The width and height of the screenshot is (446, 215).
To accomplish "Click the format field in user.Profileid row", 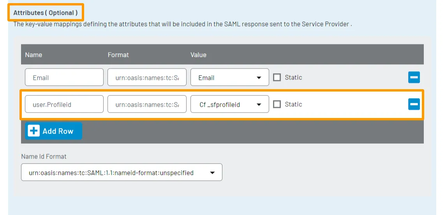I will [x=147, y=104].
